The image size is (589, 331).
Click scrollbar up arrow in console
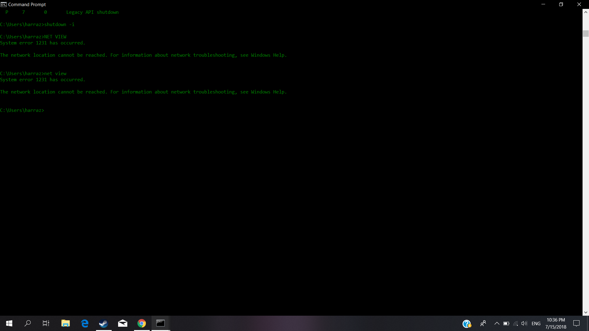click(586, 12)
